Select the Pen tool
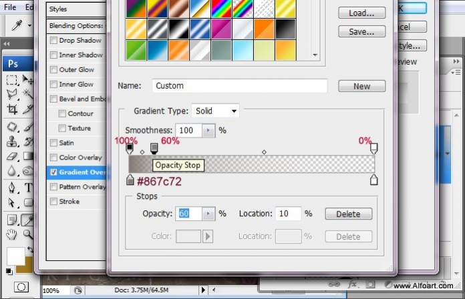 [x=12, y=188]
